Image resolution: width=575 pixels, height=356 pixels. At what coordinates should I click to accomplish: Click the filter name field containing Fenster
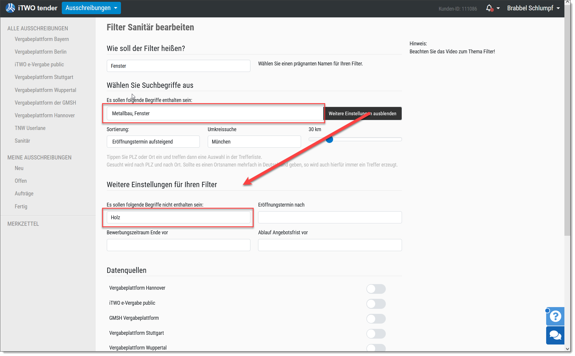[178, 66]
